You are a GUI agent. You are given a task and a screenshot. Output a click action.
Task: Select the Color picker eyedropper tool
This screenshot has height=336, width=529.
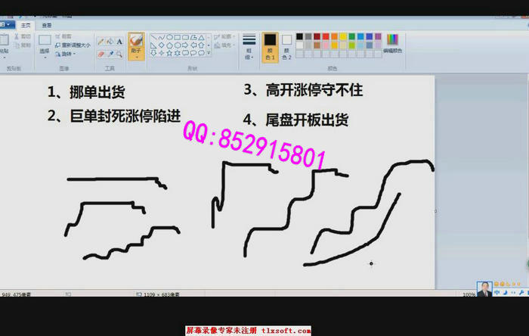[x=110, y=54]
